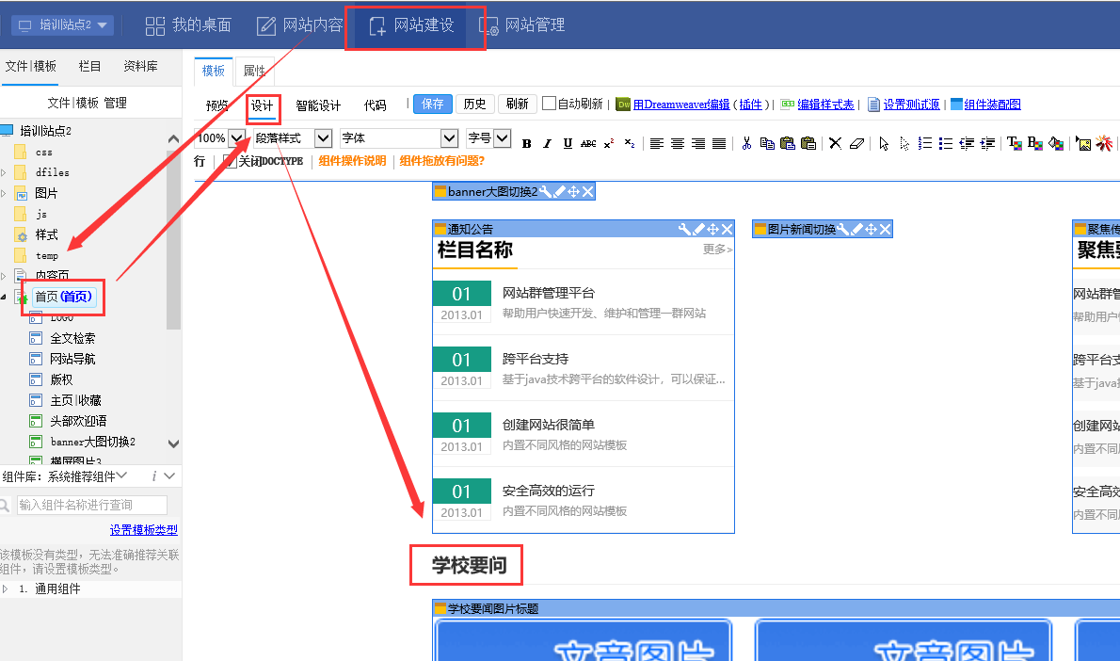Click the 设置模板类型 link

[x=143, y=530]
